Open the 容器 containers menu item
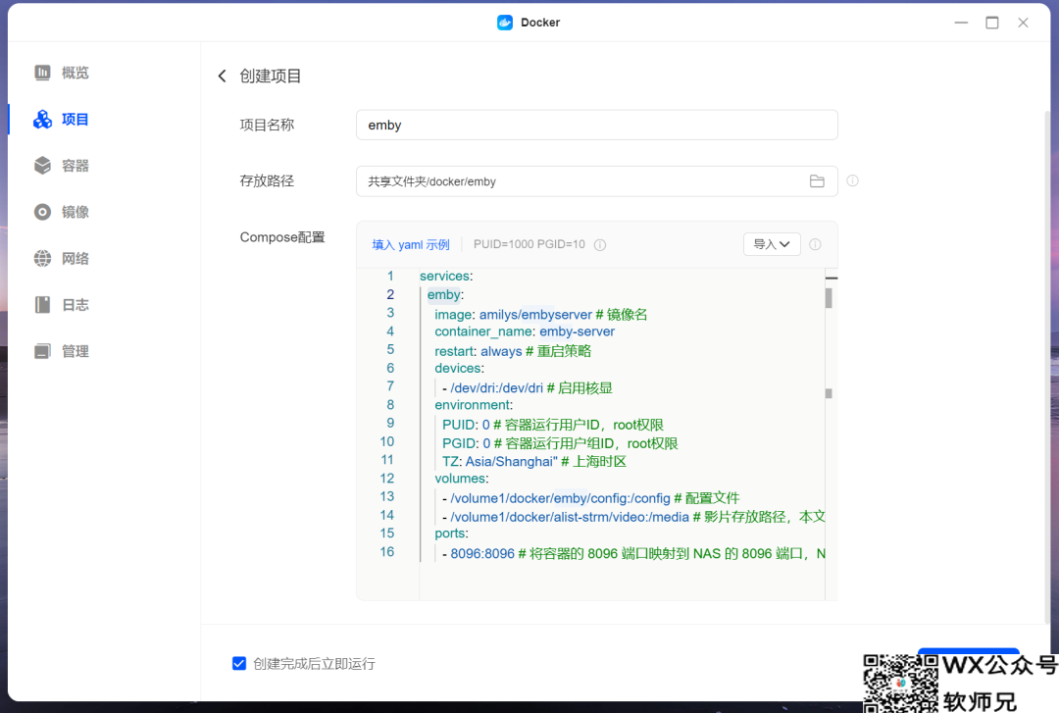This screenshot has height=713, width=1059. click(x=76, y=166)
